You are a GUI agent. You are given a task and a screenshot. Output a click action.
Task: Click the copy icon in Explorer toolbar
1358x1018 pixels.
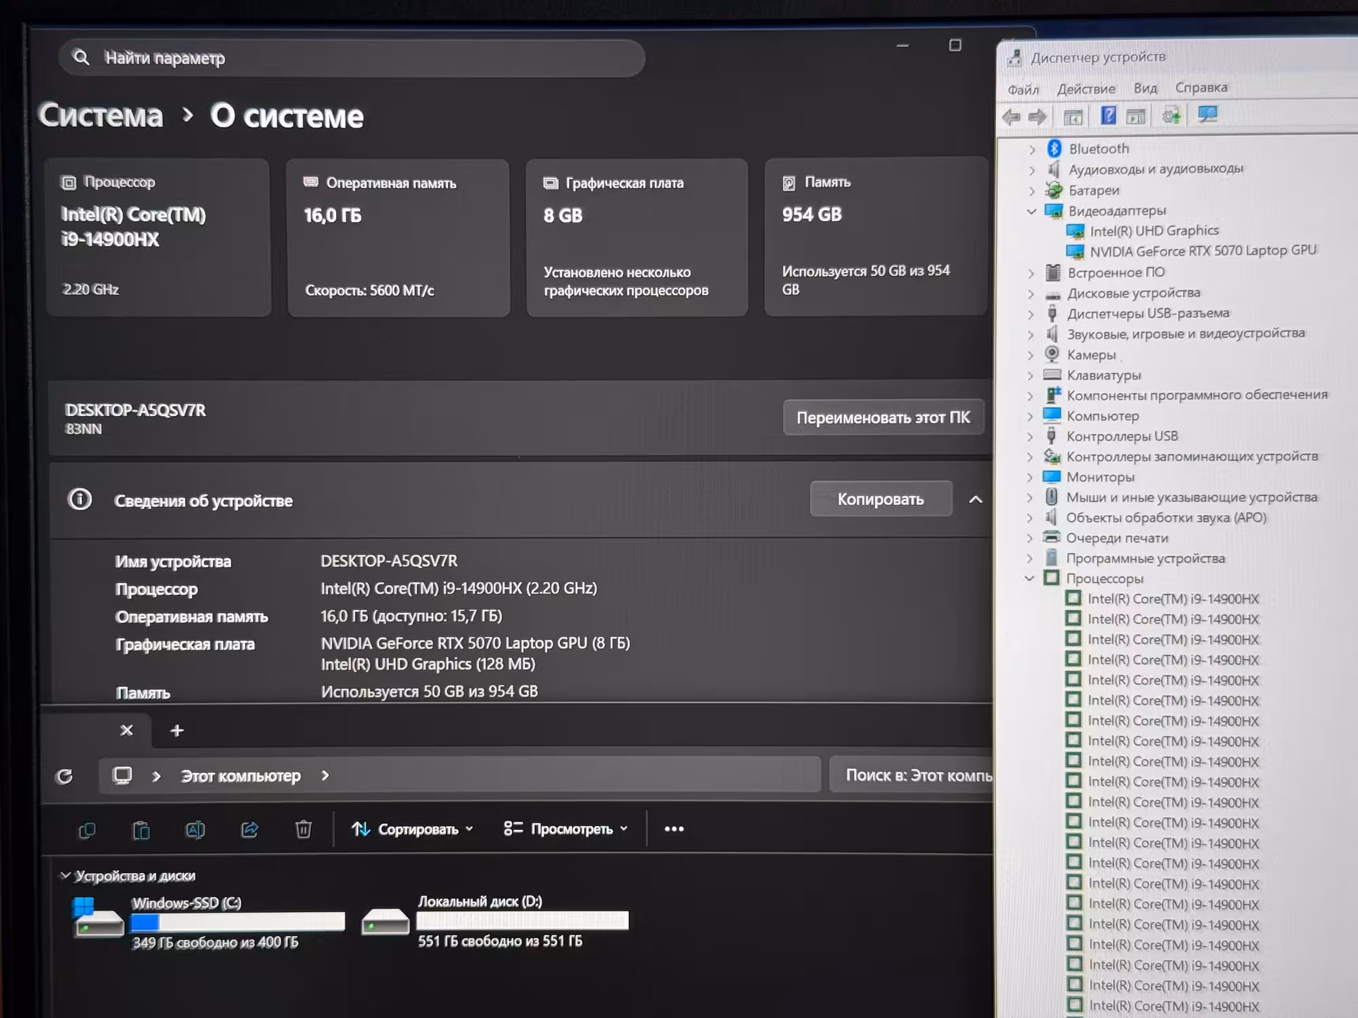87,829
